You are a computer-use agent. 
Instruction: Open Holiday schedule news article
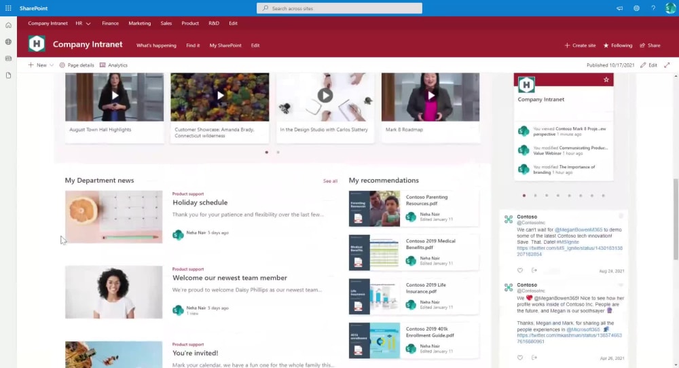[x=200, y=202]
